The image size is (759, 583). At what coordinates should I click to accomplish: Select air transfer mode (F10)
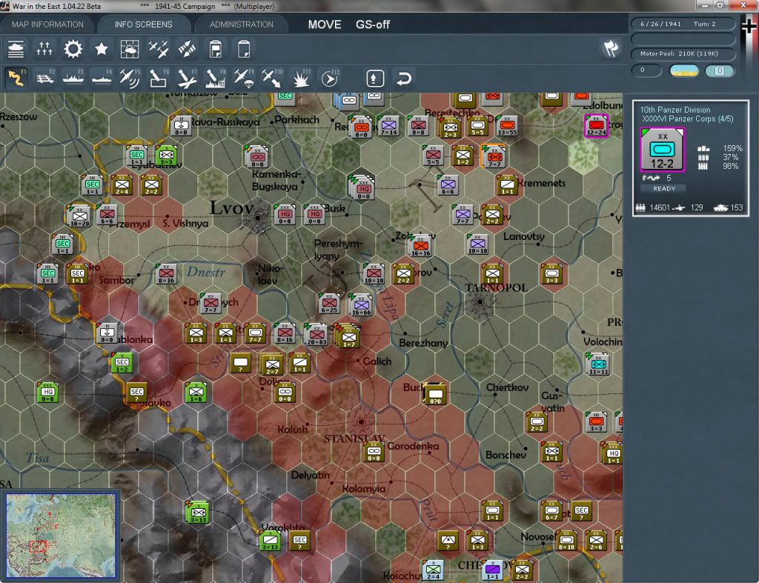point(272,78)
